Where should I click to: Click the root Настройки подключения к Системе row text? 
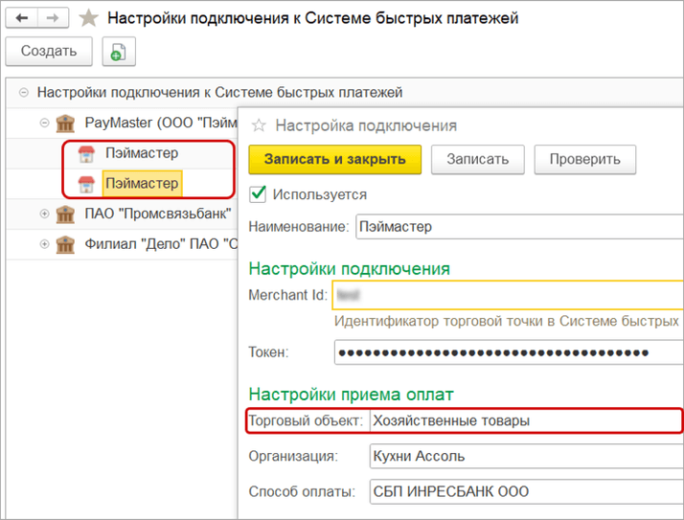coord(219,93)
